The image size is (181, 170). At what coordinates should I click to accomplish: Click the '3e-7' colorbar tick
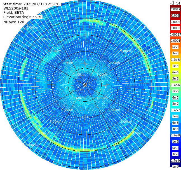[x=175, y=104]
